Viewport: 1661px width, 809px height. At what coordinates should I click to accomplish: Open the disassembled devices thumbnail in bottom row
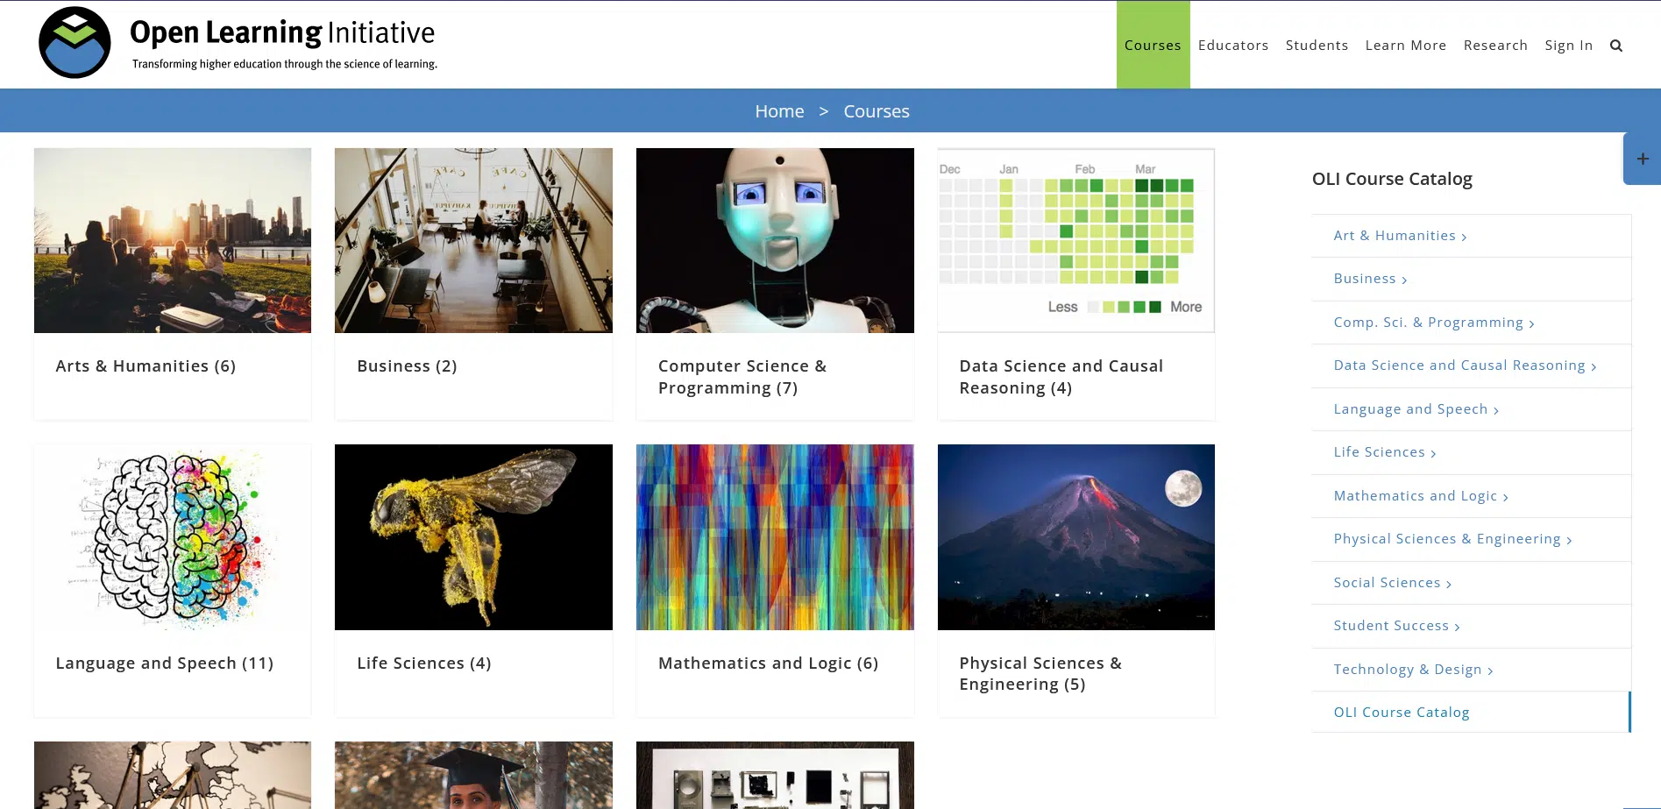pos(775,775)
